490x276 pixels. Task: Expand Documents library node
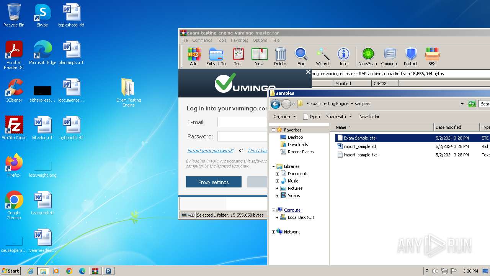[x=277, y=174]
